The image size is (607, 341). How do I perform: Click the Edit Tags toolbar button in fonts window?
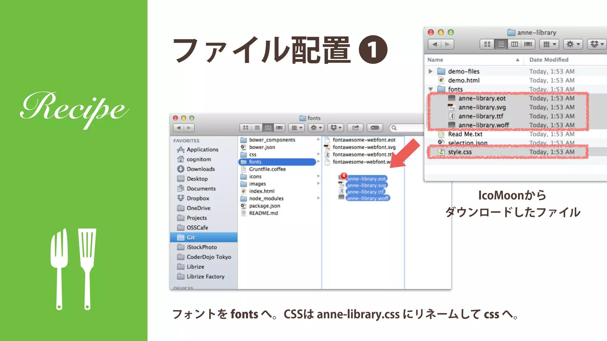tap(375, 128)
